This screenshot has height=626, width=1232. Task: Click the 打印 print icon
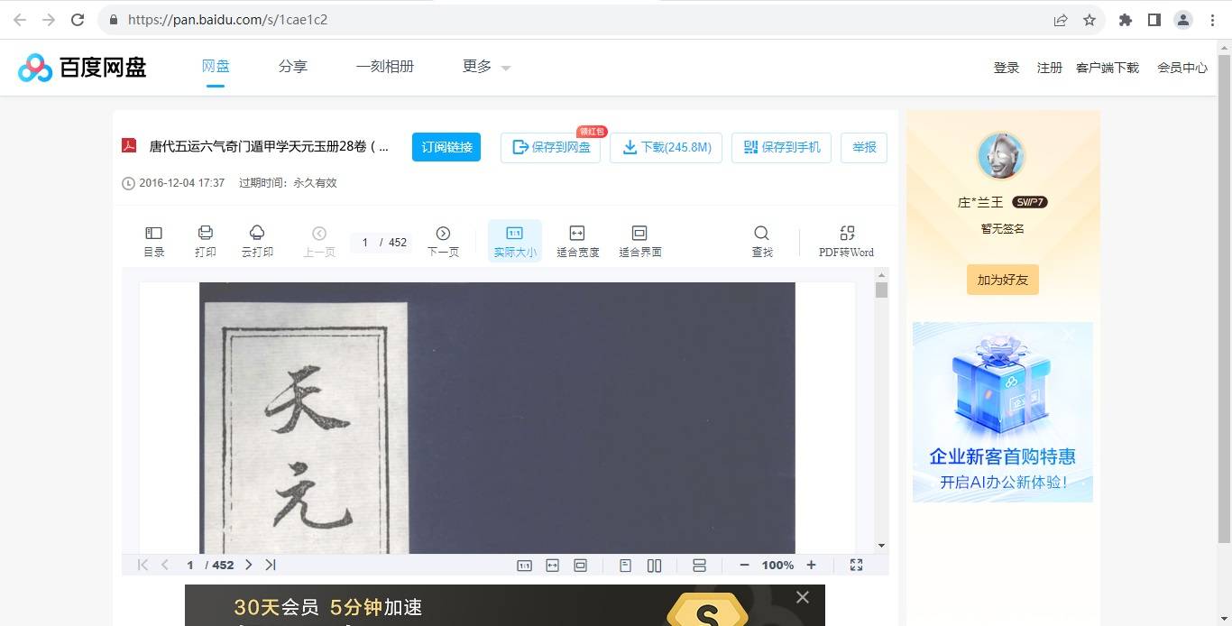point(206,241)
